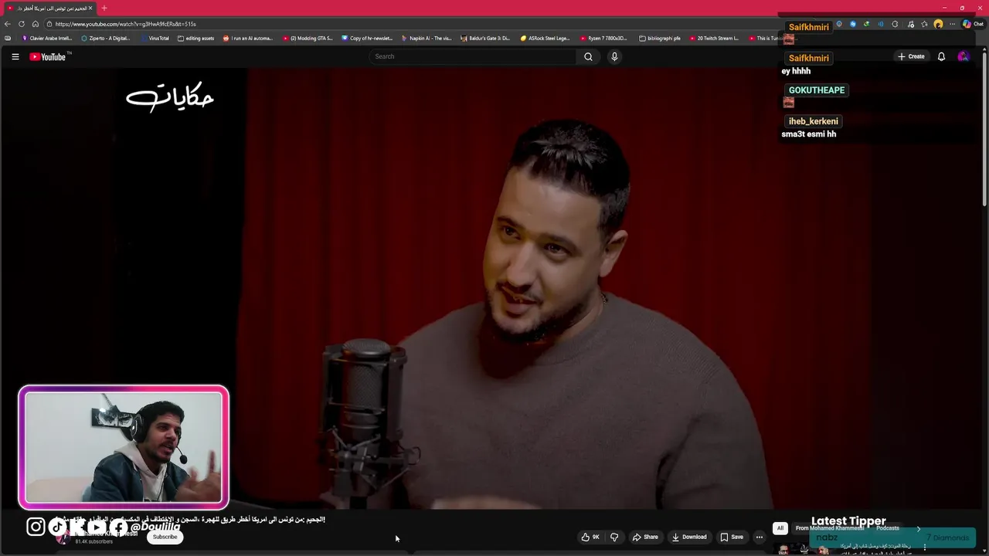
Task: Open the YouTube account avatar menu
Action: pos(963,56)
